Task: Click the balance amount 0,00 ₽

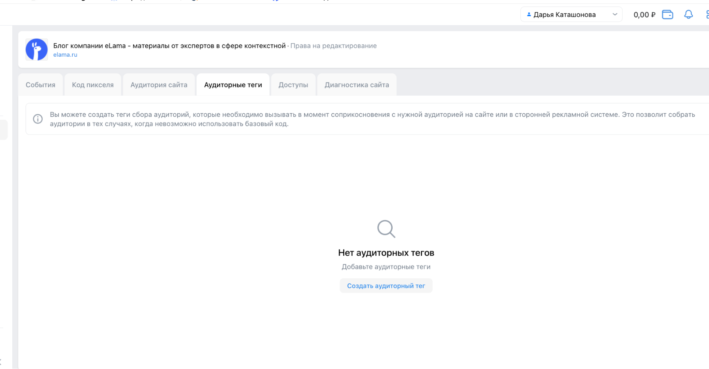Action: (644, 15)
